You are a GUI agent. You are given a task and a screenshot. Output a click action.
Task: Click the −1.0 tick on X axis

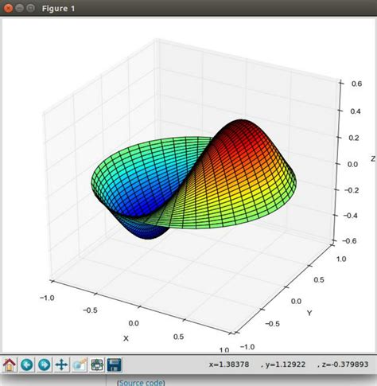point(47,298)
